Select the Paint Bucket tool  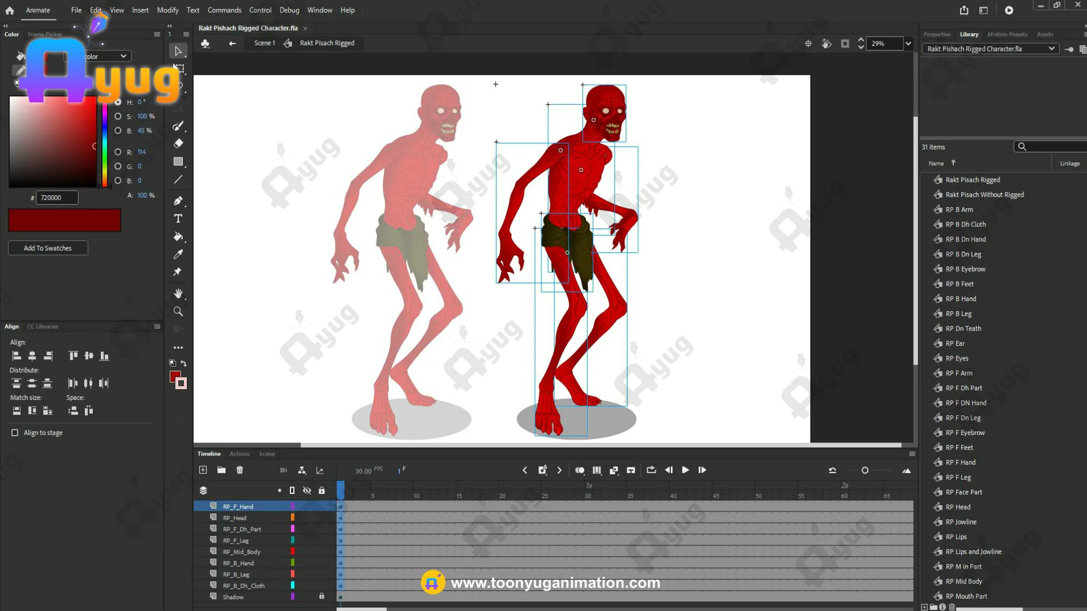[x=178, y=236]
